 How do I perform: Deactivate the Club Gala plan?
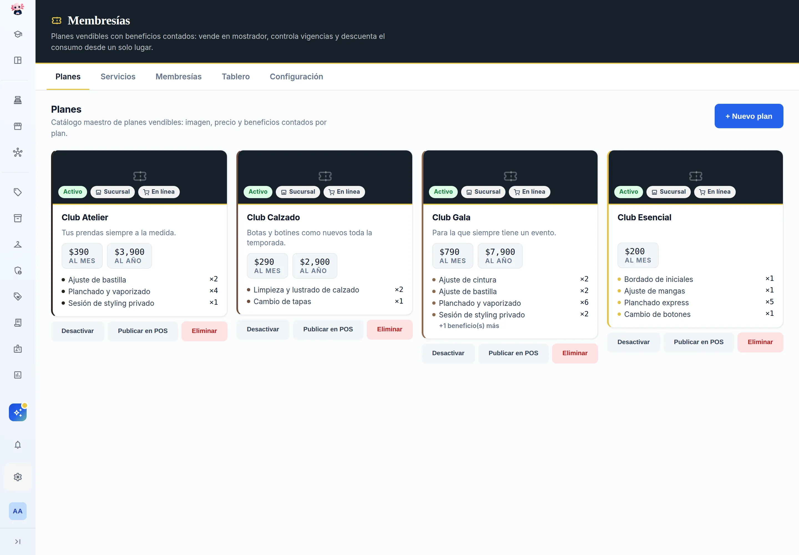coord(448,353)
